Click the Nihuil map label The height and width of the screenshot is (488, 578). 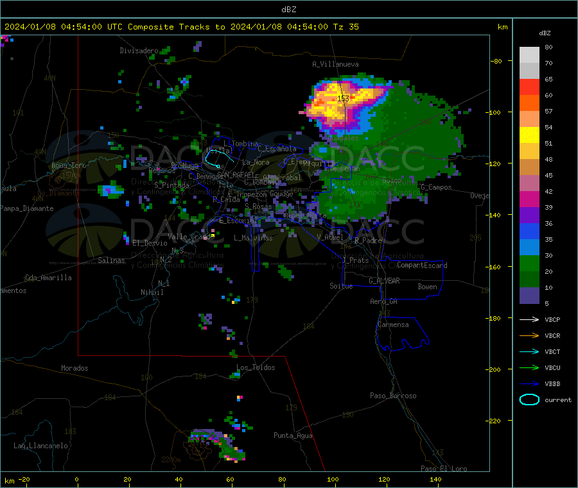tap(152, 292)
